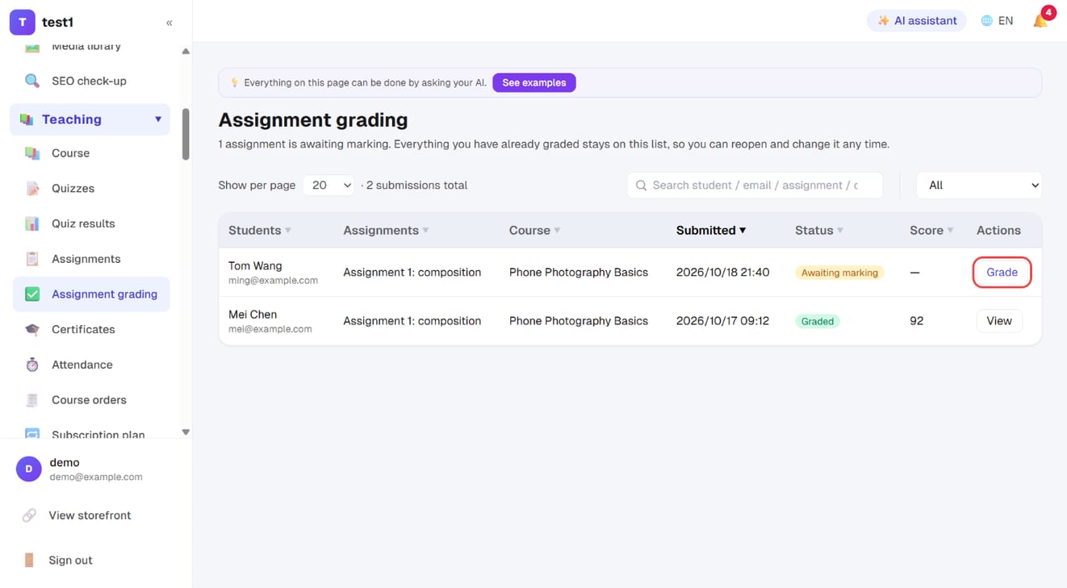This screenshot has width=1067, height=588.
Task: Open the Show per page dropdown
Action: 328,186
